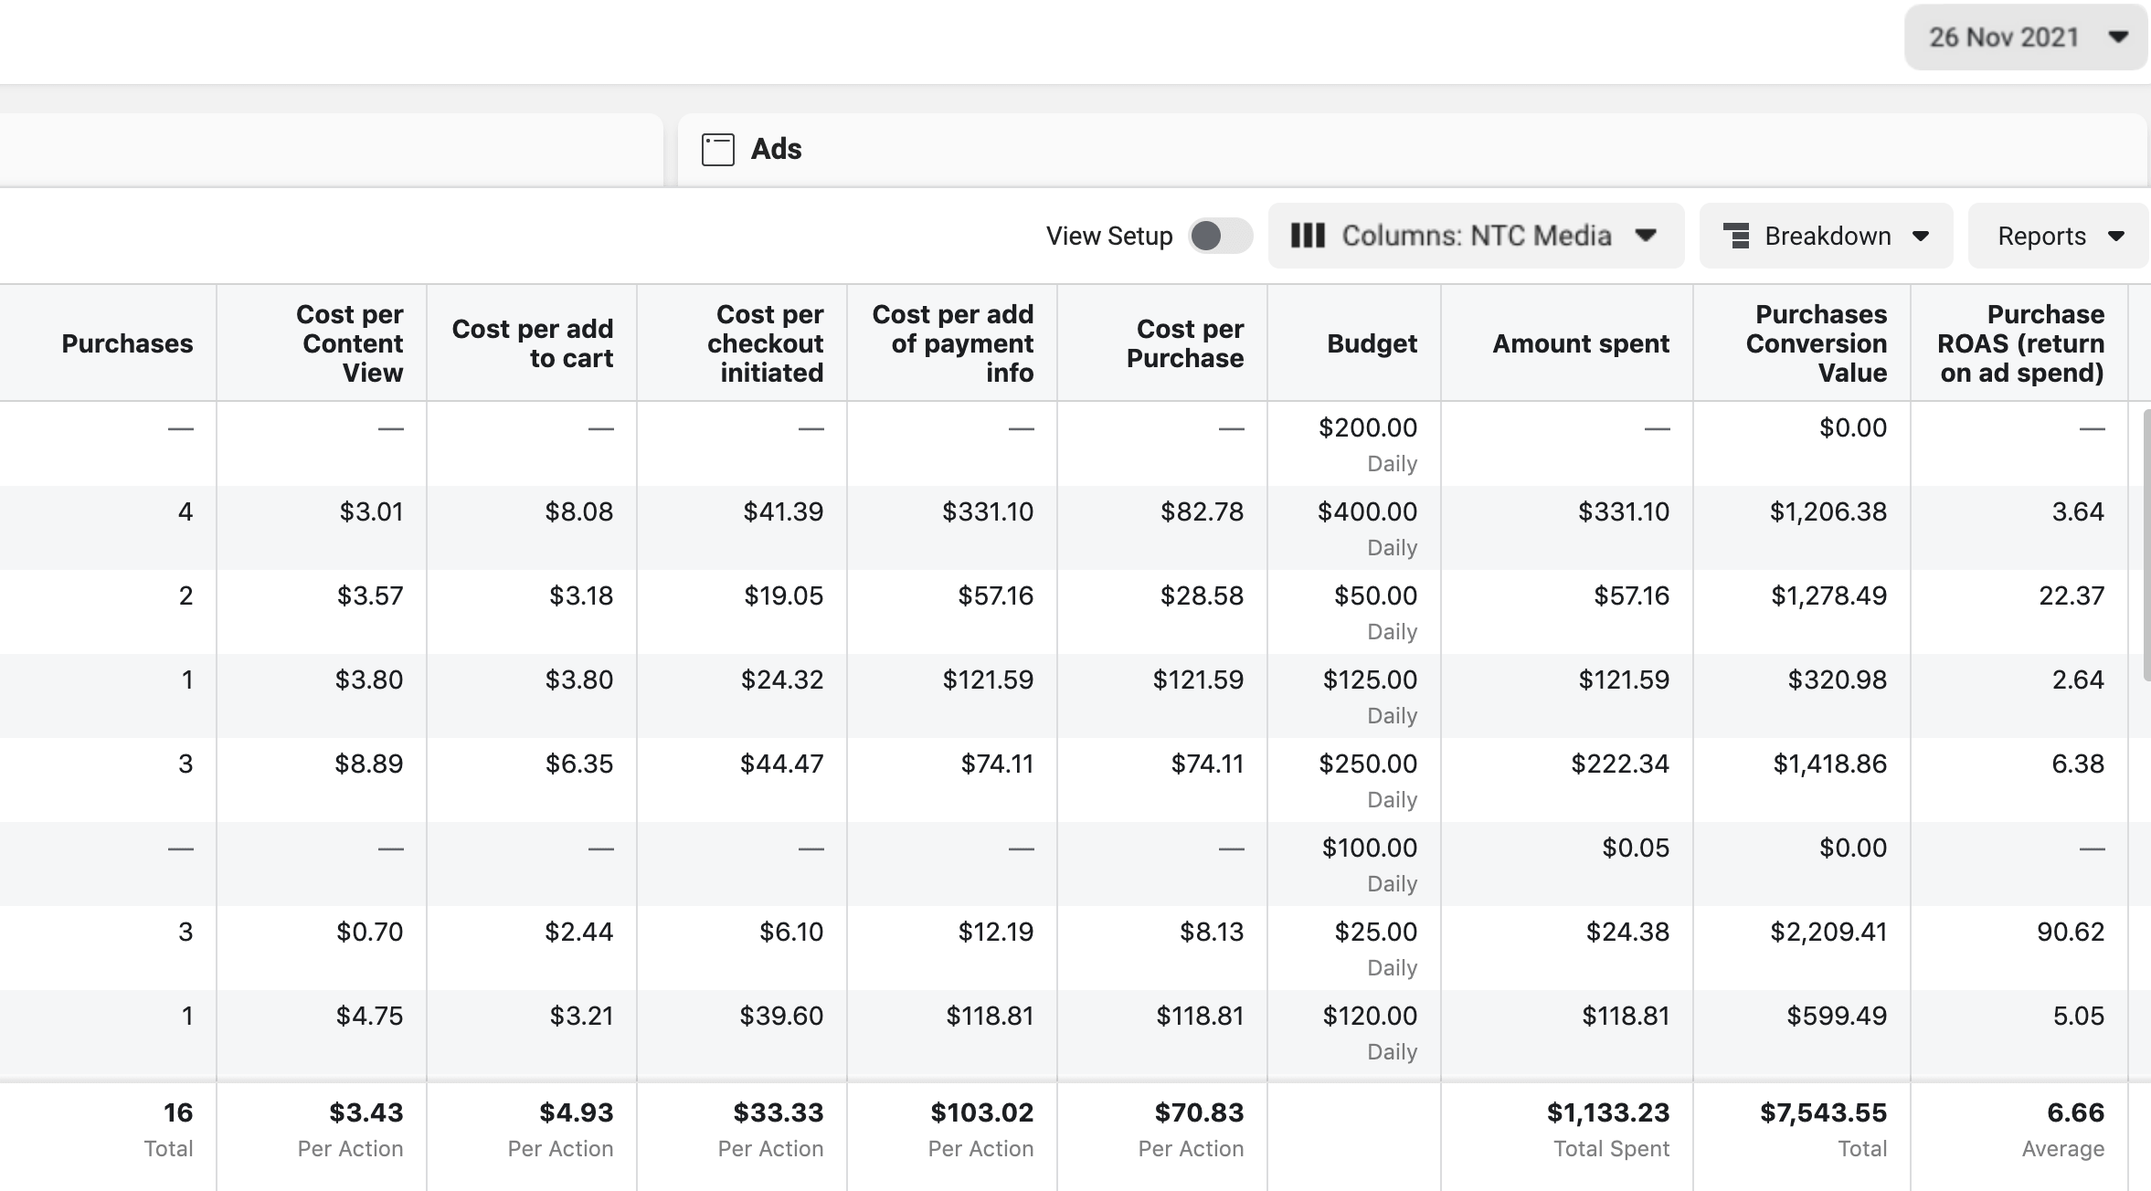This screenshot has height=1191, width=2151.
Task: Switch to the Ads tab
Action: click(776, 149)
